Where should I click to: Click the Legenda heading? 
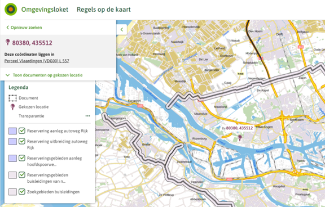[19, 87]
